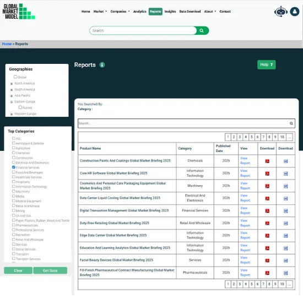Screen dimensions: 303x303
Task: Download PDF for Data Center Liquid Cooling report
Action: click(267, 198)
